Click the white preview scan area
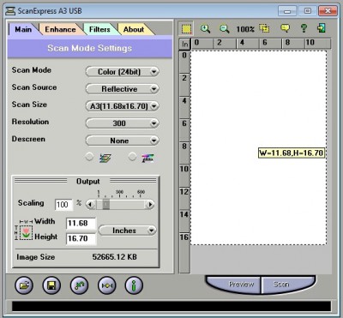 pos(259,147)
